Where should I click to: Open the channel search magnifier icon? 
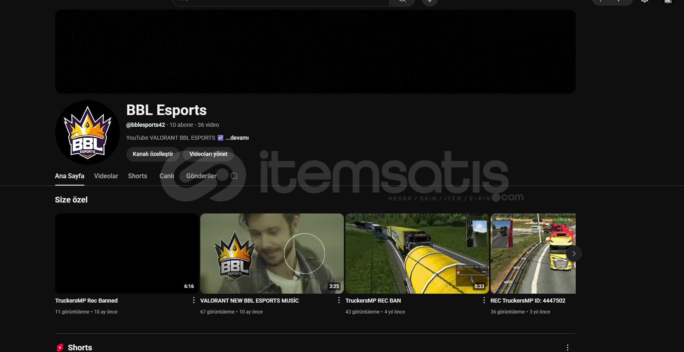(x=234, y=176)
